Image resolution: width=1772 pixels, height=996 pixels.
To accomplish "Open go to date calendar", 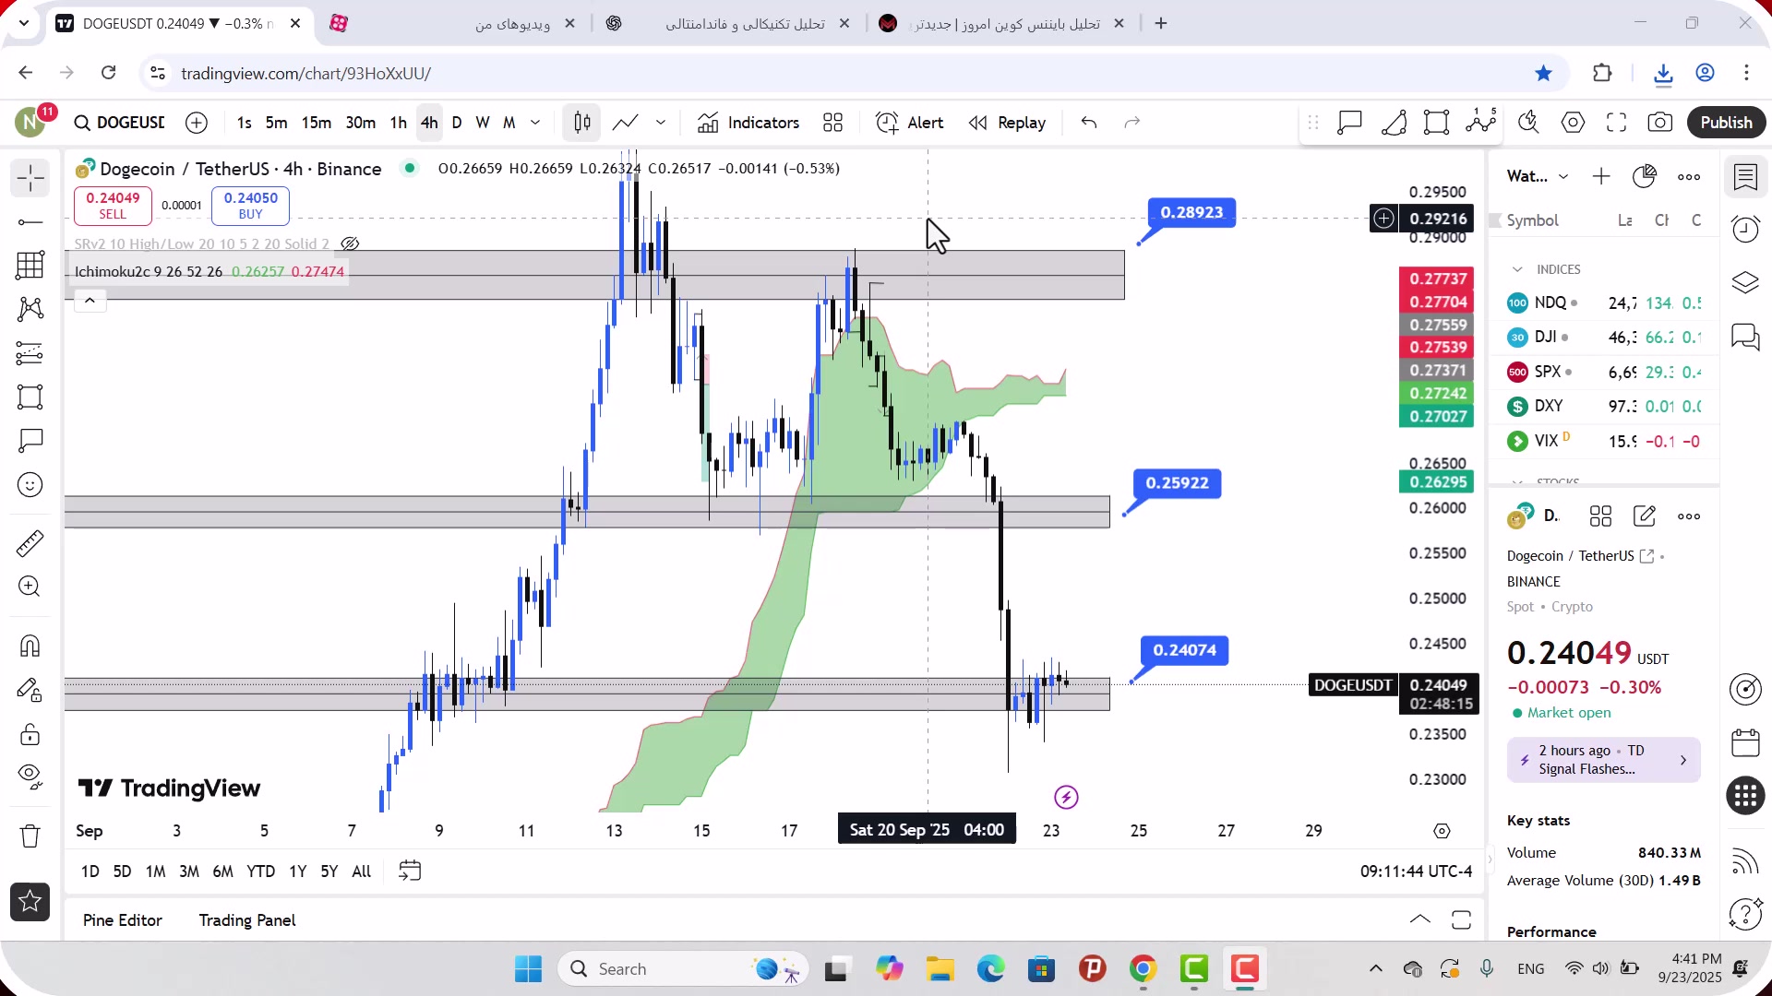I will (x=410, y=871).
